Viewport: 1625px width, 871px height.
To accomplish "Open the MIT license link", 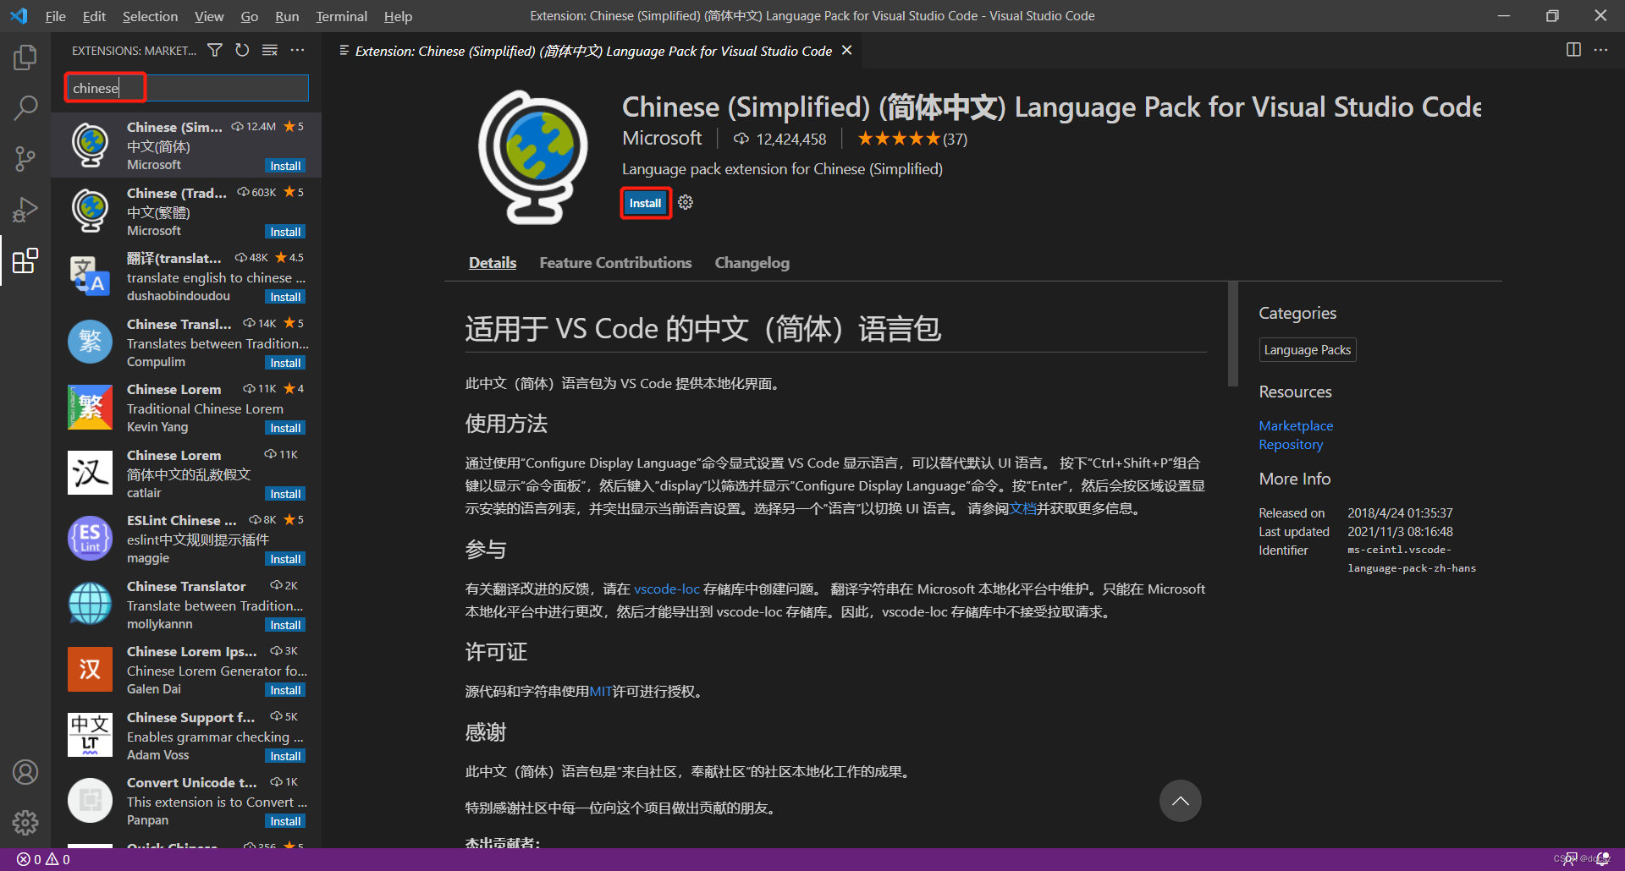I will tap(601, 691).
